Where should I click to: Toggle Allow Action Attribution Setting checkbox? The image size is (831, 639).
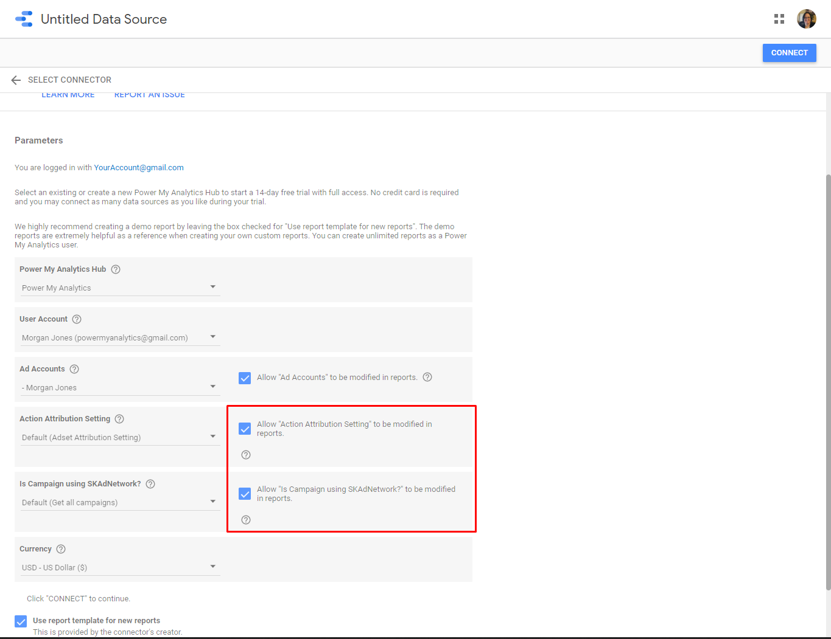point(245,429)
